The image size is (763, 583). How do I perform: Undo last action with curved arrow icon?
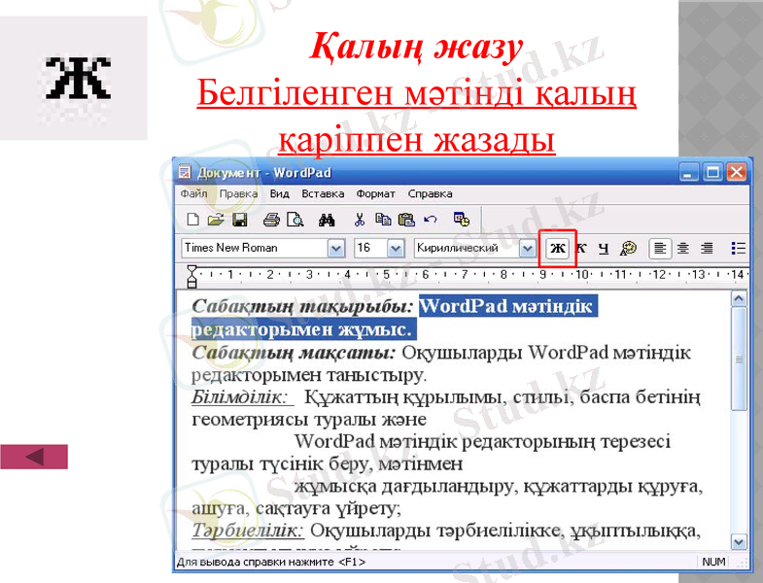pos(430,220)
